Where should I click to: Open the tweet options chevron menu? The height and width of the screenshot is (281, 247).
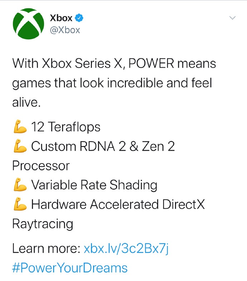pyautogui.click(x=233, y=18)
